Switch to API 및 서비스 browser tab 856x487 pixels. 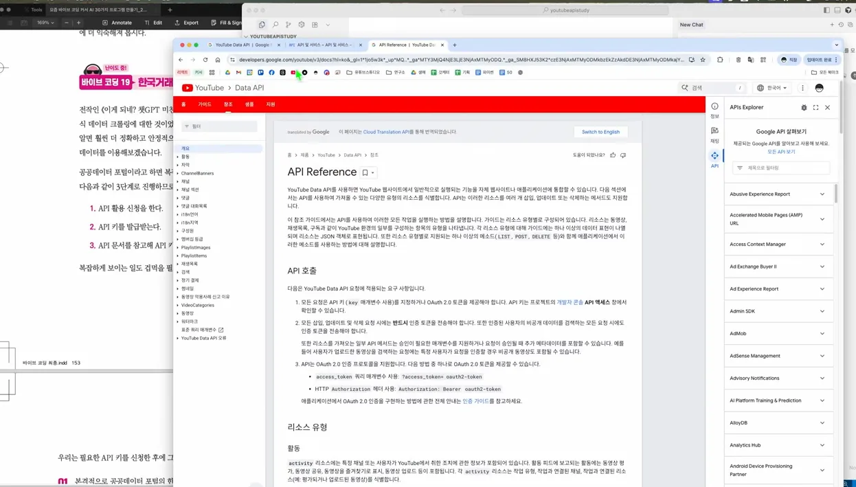coord(324,45)
